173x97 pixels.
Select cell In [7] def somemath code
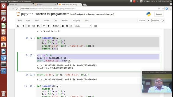pyautogui.click(x=98, y=43)
